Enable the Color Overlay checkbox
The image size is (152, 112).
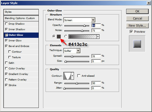6,69
